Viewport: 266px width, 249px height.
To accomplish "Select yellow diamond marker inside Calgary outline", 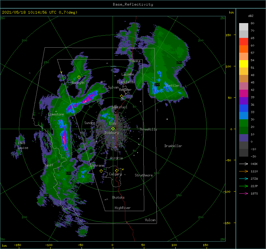I will pos(117,171).
